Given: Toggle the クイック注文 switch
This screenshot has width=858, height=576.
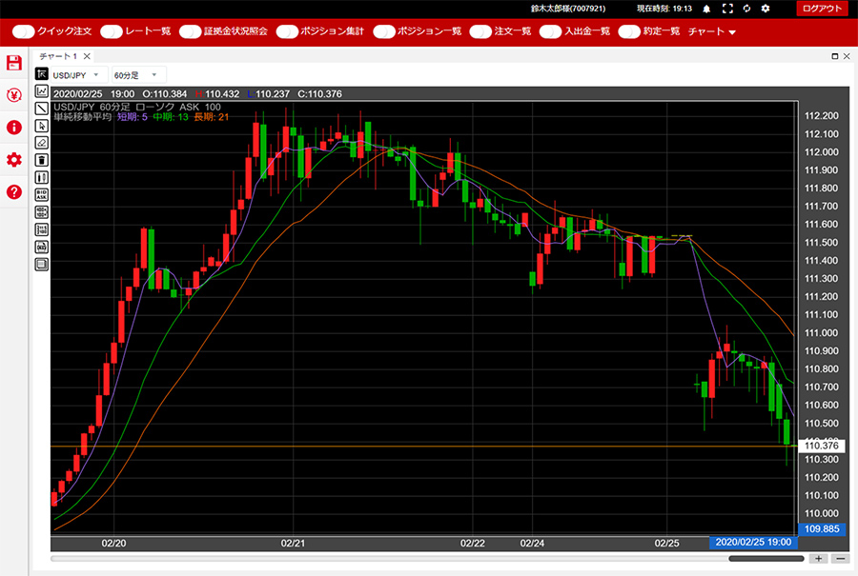Looking at the screenshot, I should click(x=24, y=31).
